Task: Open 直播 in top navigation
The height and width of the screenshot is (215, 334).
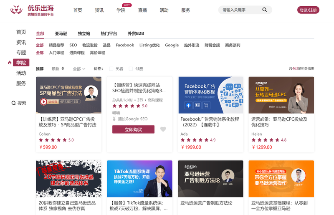Action: click(142, 10)
